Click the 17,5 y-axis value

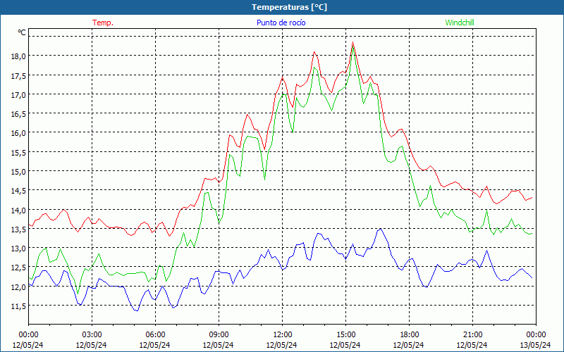pos(19,75)
